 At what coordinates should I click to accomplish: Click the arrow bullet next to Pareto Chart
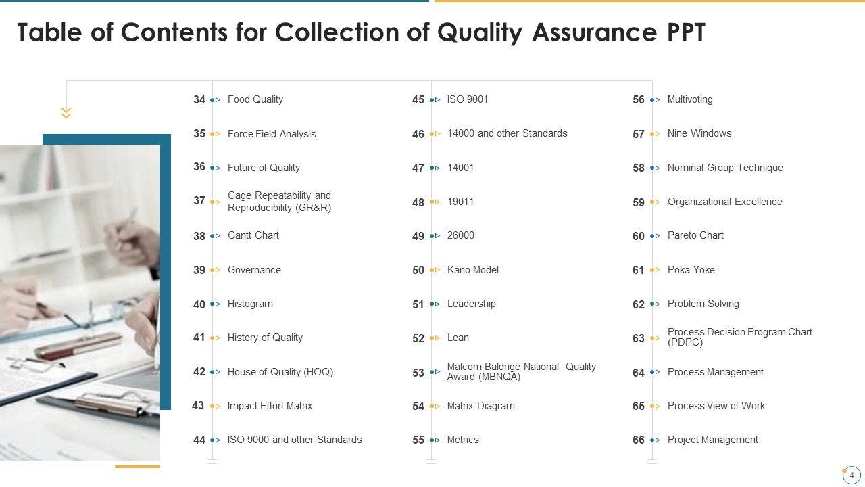(x=655, y=236)
